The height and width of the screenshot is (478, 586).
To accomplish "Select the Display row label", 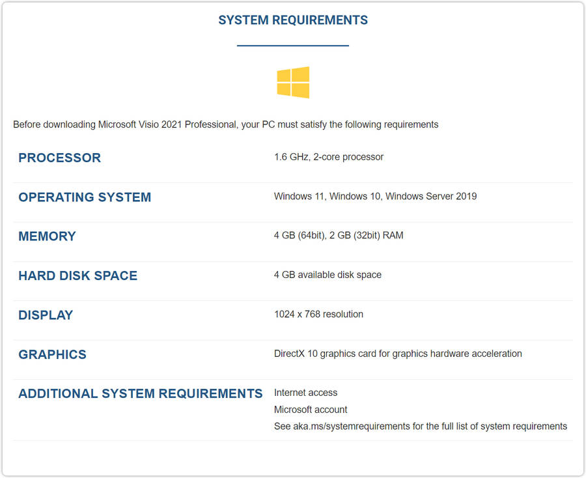I will tap(46, 315).
